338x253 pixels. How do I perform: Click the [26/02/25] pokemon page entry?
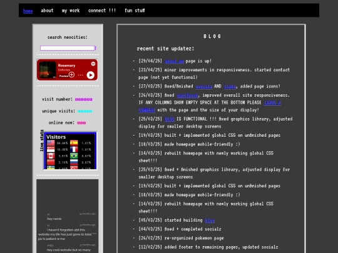tap(181, 238)
